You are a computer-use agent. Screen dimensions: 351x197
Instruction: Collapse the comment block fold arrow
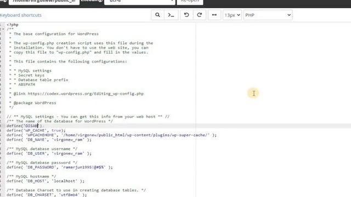3,29
